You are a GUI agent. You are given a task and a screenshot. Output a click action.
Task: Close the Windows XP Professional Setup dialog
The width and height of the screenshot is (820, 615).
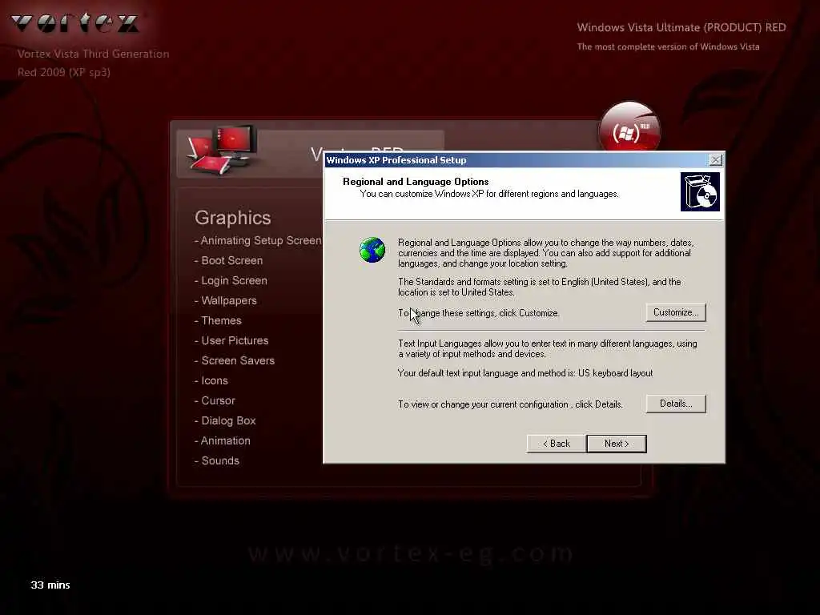(715, 160)
